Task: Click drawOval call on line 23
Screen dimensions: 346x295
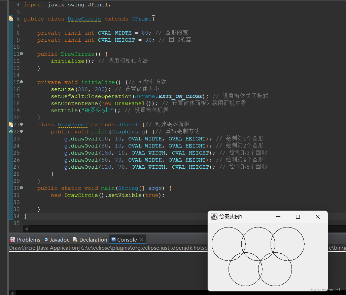Action: pos(84,139)
